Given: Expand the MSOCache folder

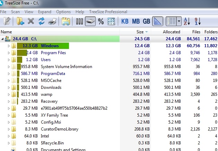Looking at the screenshot, I should (x=9, y=81).
